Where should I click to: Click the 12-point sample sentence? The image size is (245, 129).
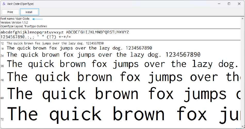click(x=55, y=43)
